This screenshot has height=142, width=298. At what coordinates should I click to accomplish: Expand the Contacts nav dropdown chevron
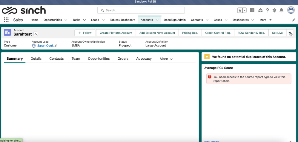(207, 20)
